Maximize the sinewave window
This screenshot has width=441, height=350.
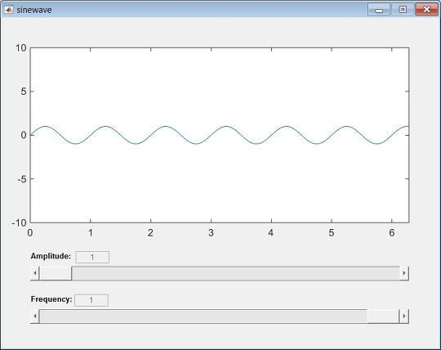[403, 10]
